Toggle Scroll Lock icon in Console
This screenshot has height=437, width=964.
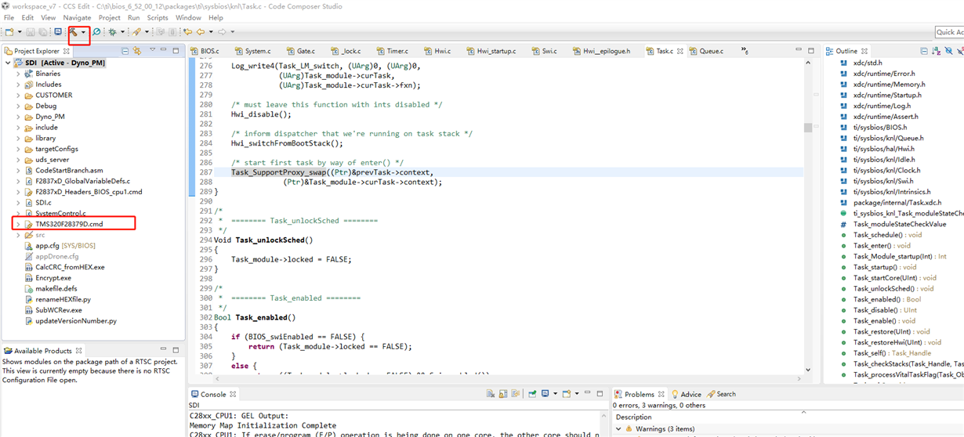coord(503,394)
